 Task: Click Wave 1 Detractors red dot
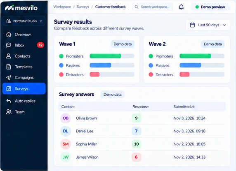click(61, 74)
